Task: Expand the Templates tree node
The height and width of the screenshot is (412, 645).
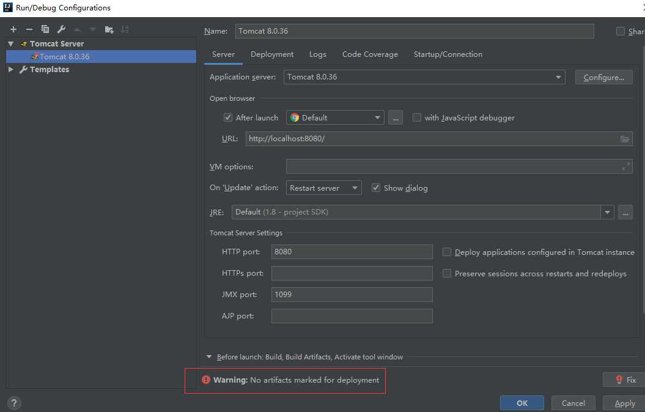Action: 11,70
